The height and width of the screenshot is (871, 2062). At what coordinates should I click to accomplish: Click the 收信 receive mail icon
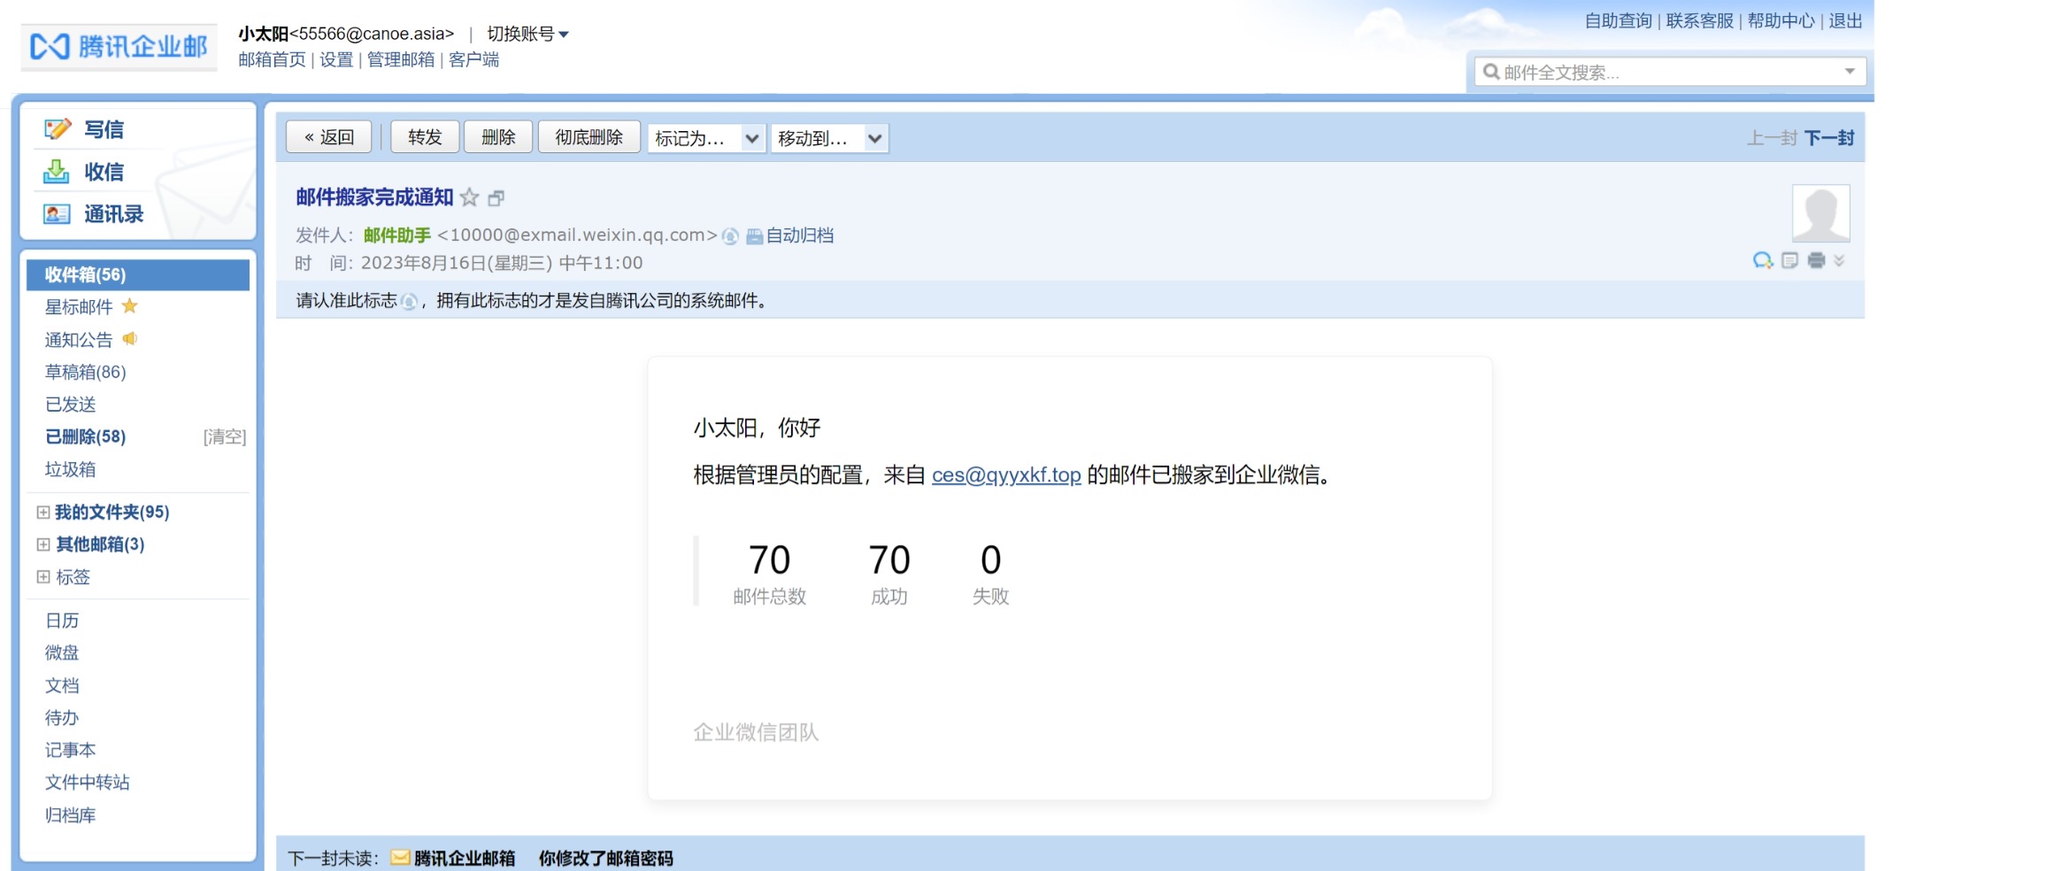(x=57, y=172)
